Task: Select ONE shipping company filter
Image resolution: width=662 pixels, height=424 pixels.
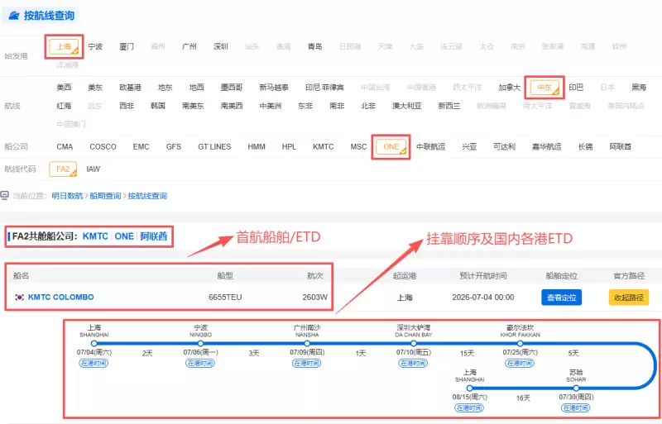Action: coord(391,147)
